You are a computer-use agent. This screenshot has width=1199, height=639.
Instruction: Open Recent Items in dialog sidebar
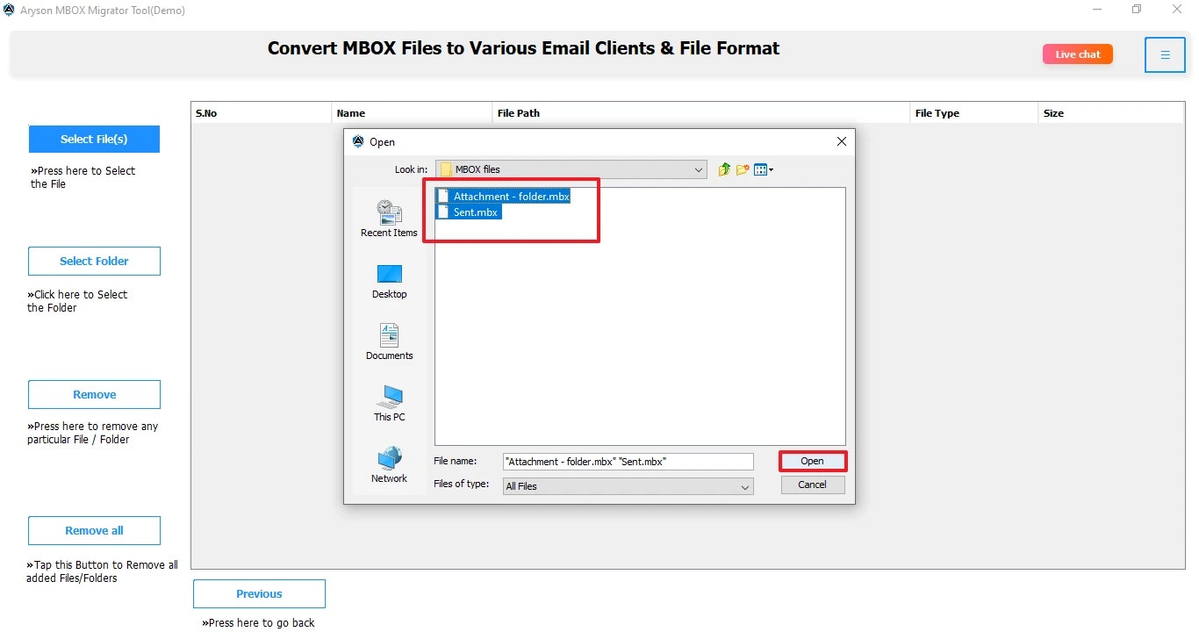click(x=389, y=219)
